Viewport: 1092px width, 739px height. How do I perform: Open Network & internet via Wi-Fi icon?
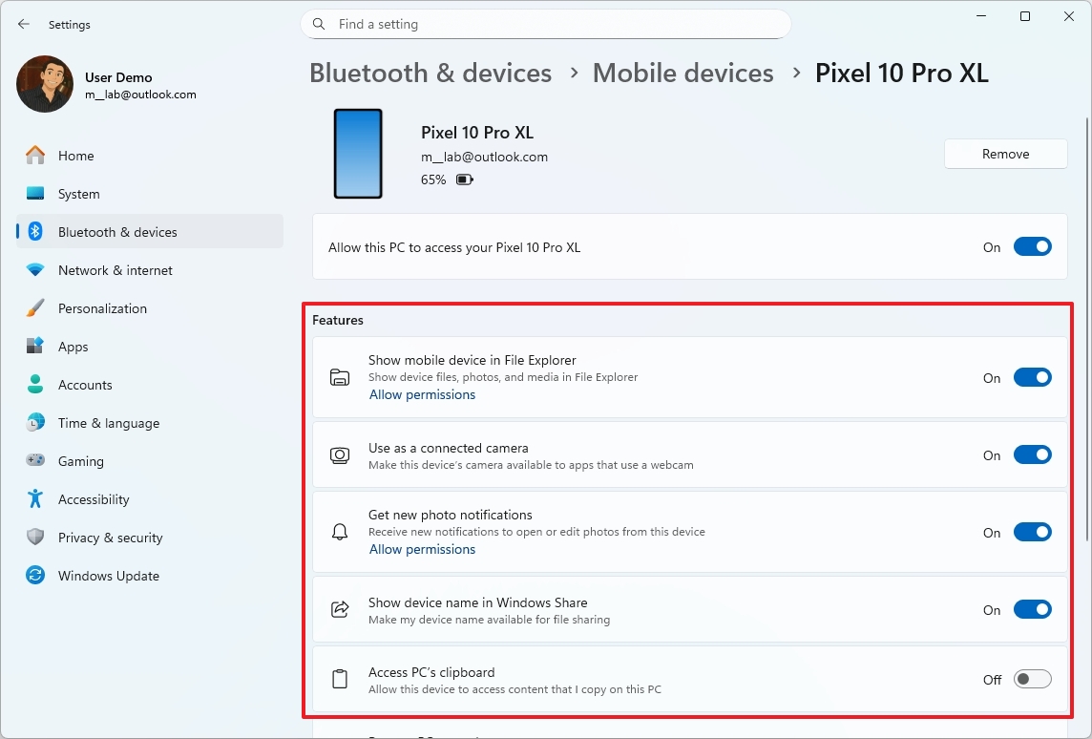pos(35,270)
